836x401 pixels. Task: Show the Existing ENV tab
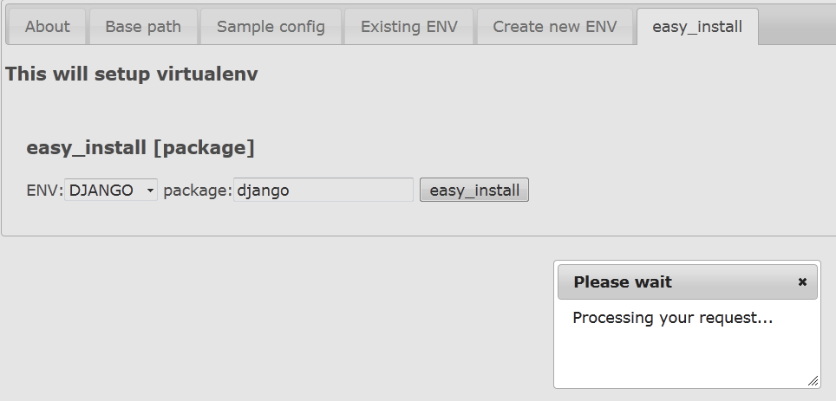(x=409, y=27)
